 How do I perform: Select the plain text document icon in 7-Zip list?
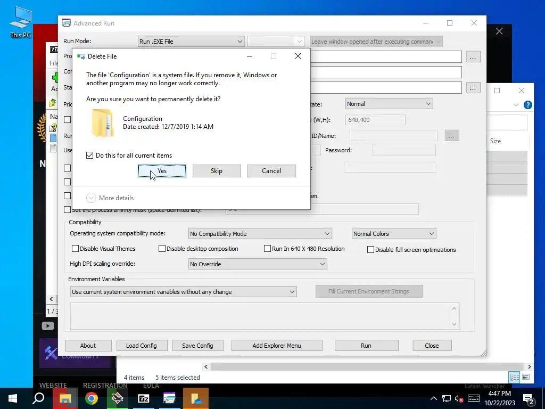pyautogui.click(x=53, y=149)
